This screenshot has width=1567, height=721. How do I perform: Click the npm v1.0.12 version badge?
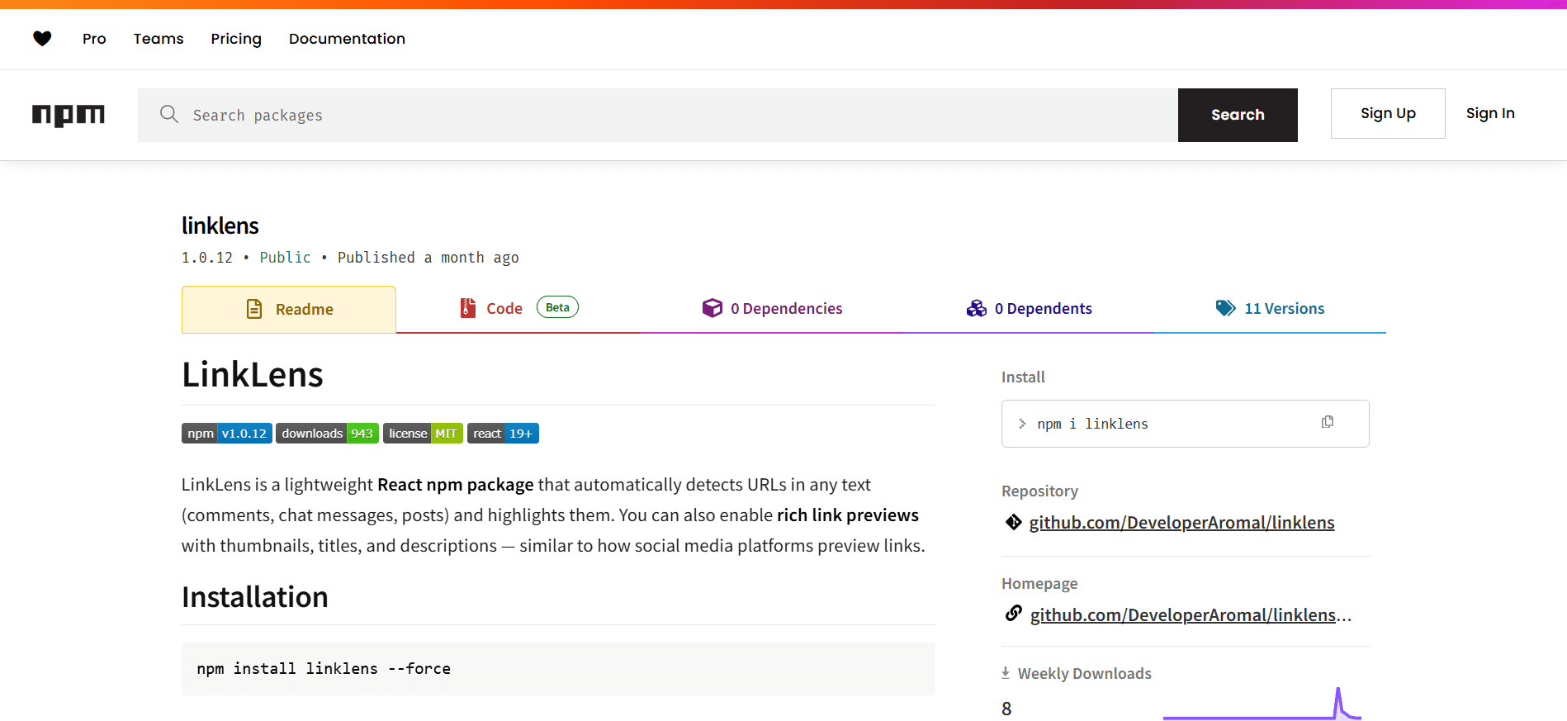(227, 434)
